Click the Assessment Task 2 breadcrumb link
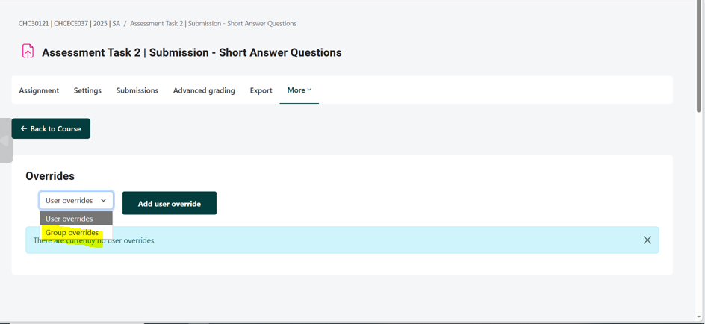Screen dimensions: 705x324 tap(213, 24)
